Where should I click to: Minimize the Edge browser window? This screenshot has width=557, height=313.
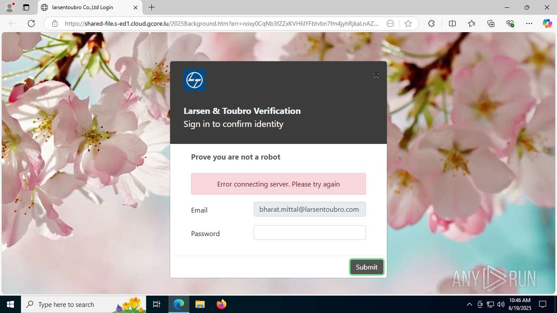(x=507, y=7)
